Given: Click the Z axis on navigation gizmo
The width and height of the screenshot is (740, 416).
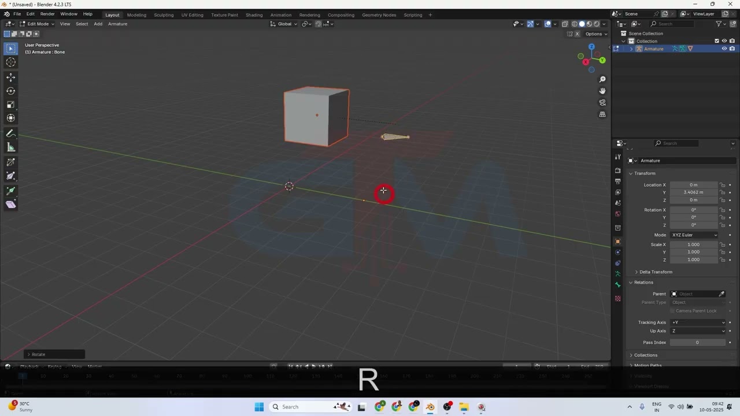Looking at the screenshot, I should tap(591, 47).
